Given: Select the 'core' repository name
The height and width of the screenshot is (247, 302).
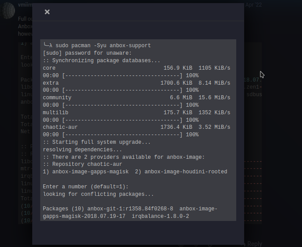Looking at the screenshot, I should tap(49, 68).
